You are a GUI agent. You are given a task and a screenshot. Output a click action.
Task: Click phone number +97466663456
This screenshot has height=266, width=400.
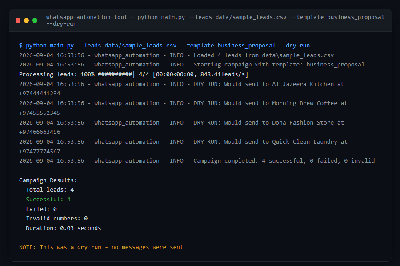click(40, 132)
